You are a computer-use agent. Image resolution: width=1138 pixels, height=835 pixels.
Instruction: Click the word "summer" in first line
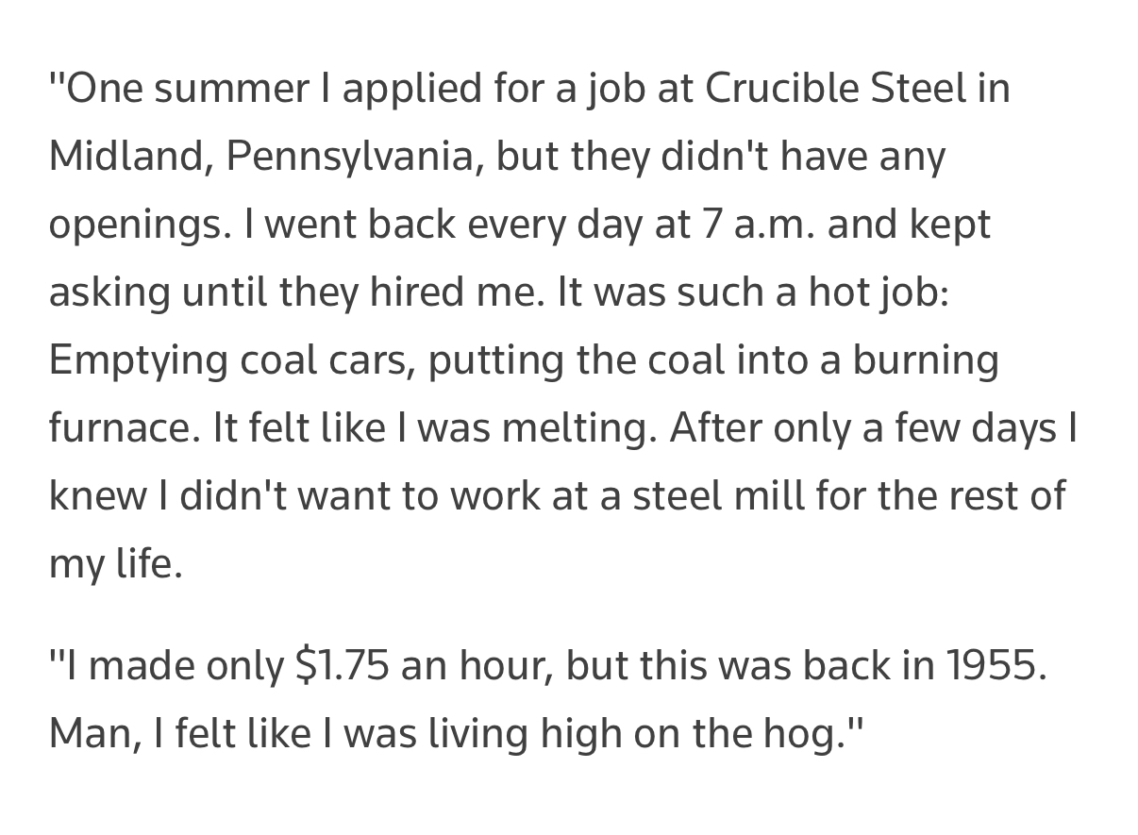228,88
